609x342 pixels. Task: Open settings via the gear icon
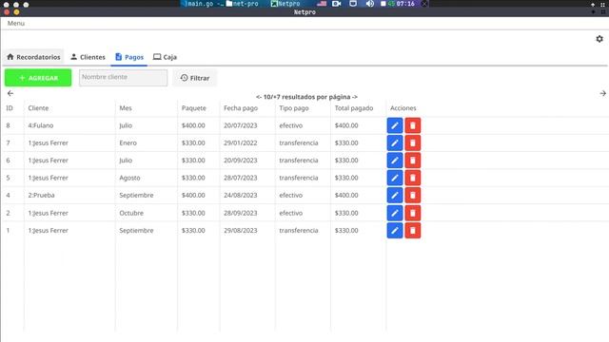[599, 39]
